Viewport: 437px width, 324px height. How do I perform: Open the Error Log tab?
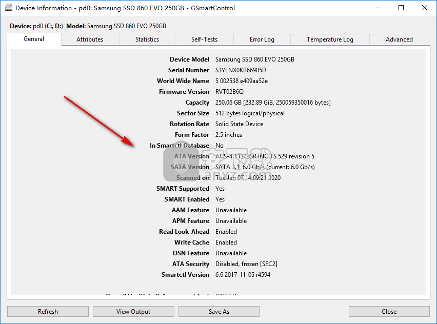point(262,39)
